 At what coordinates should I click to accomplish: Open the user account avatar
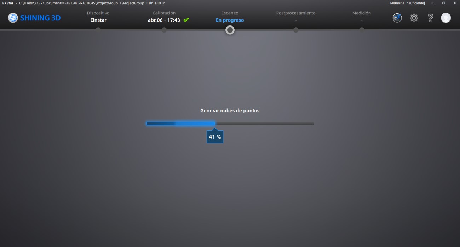(x=446, y=18)
